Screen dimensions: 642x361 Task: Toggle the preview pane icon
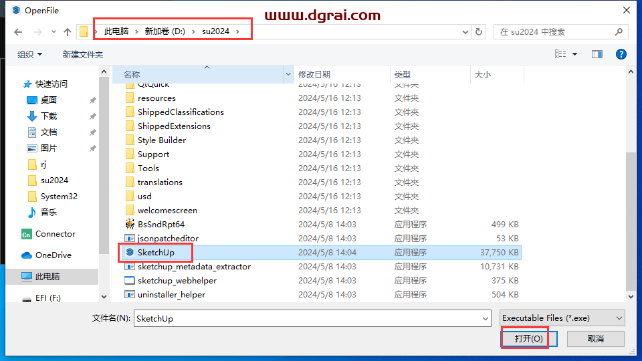597,54
